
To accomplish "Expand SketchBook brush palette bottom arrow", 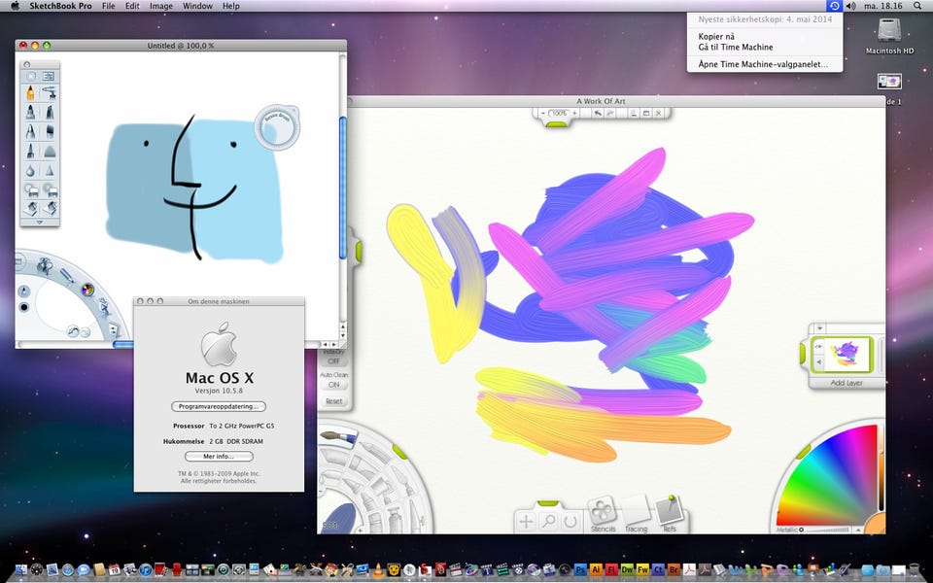I will [x=39, y=223].
